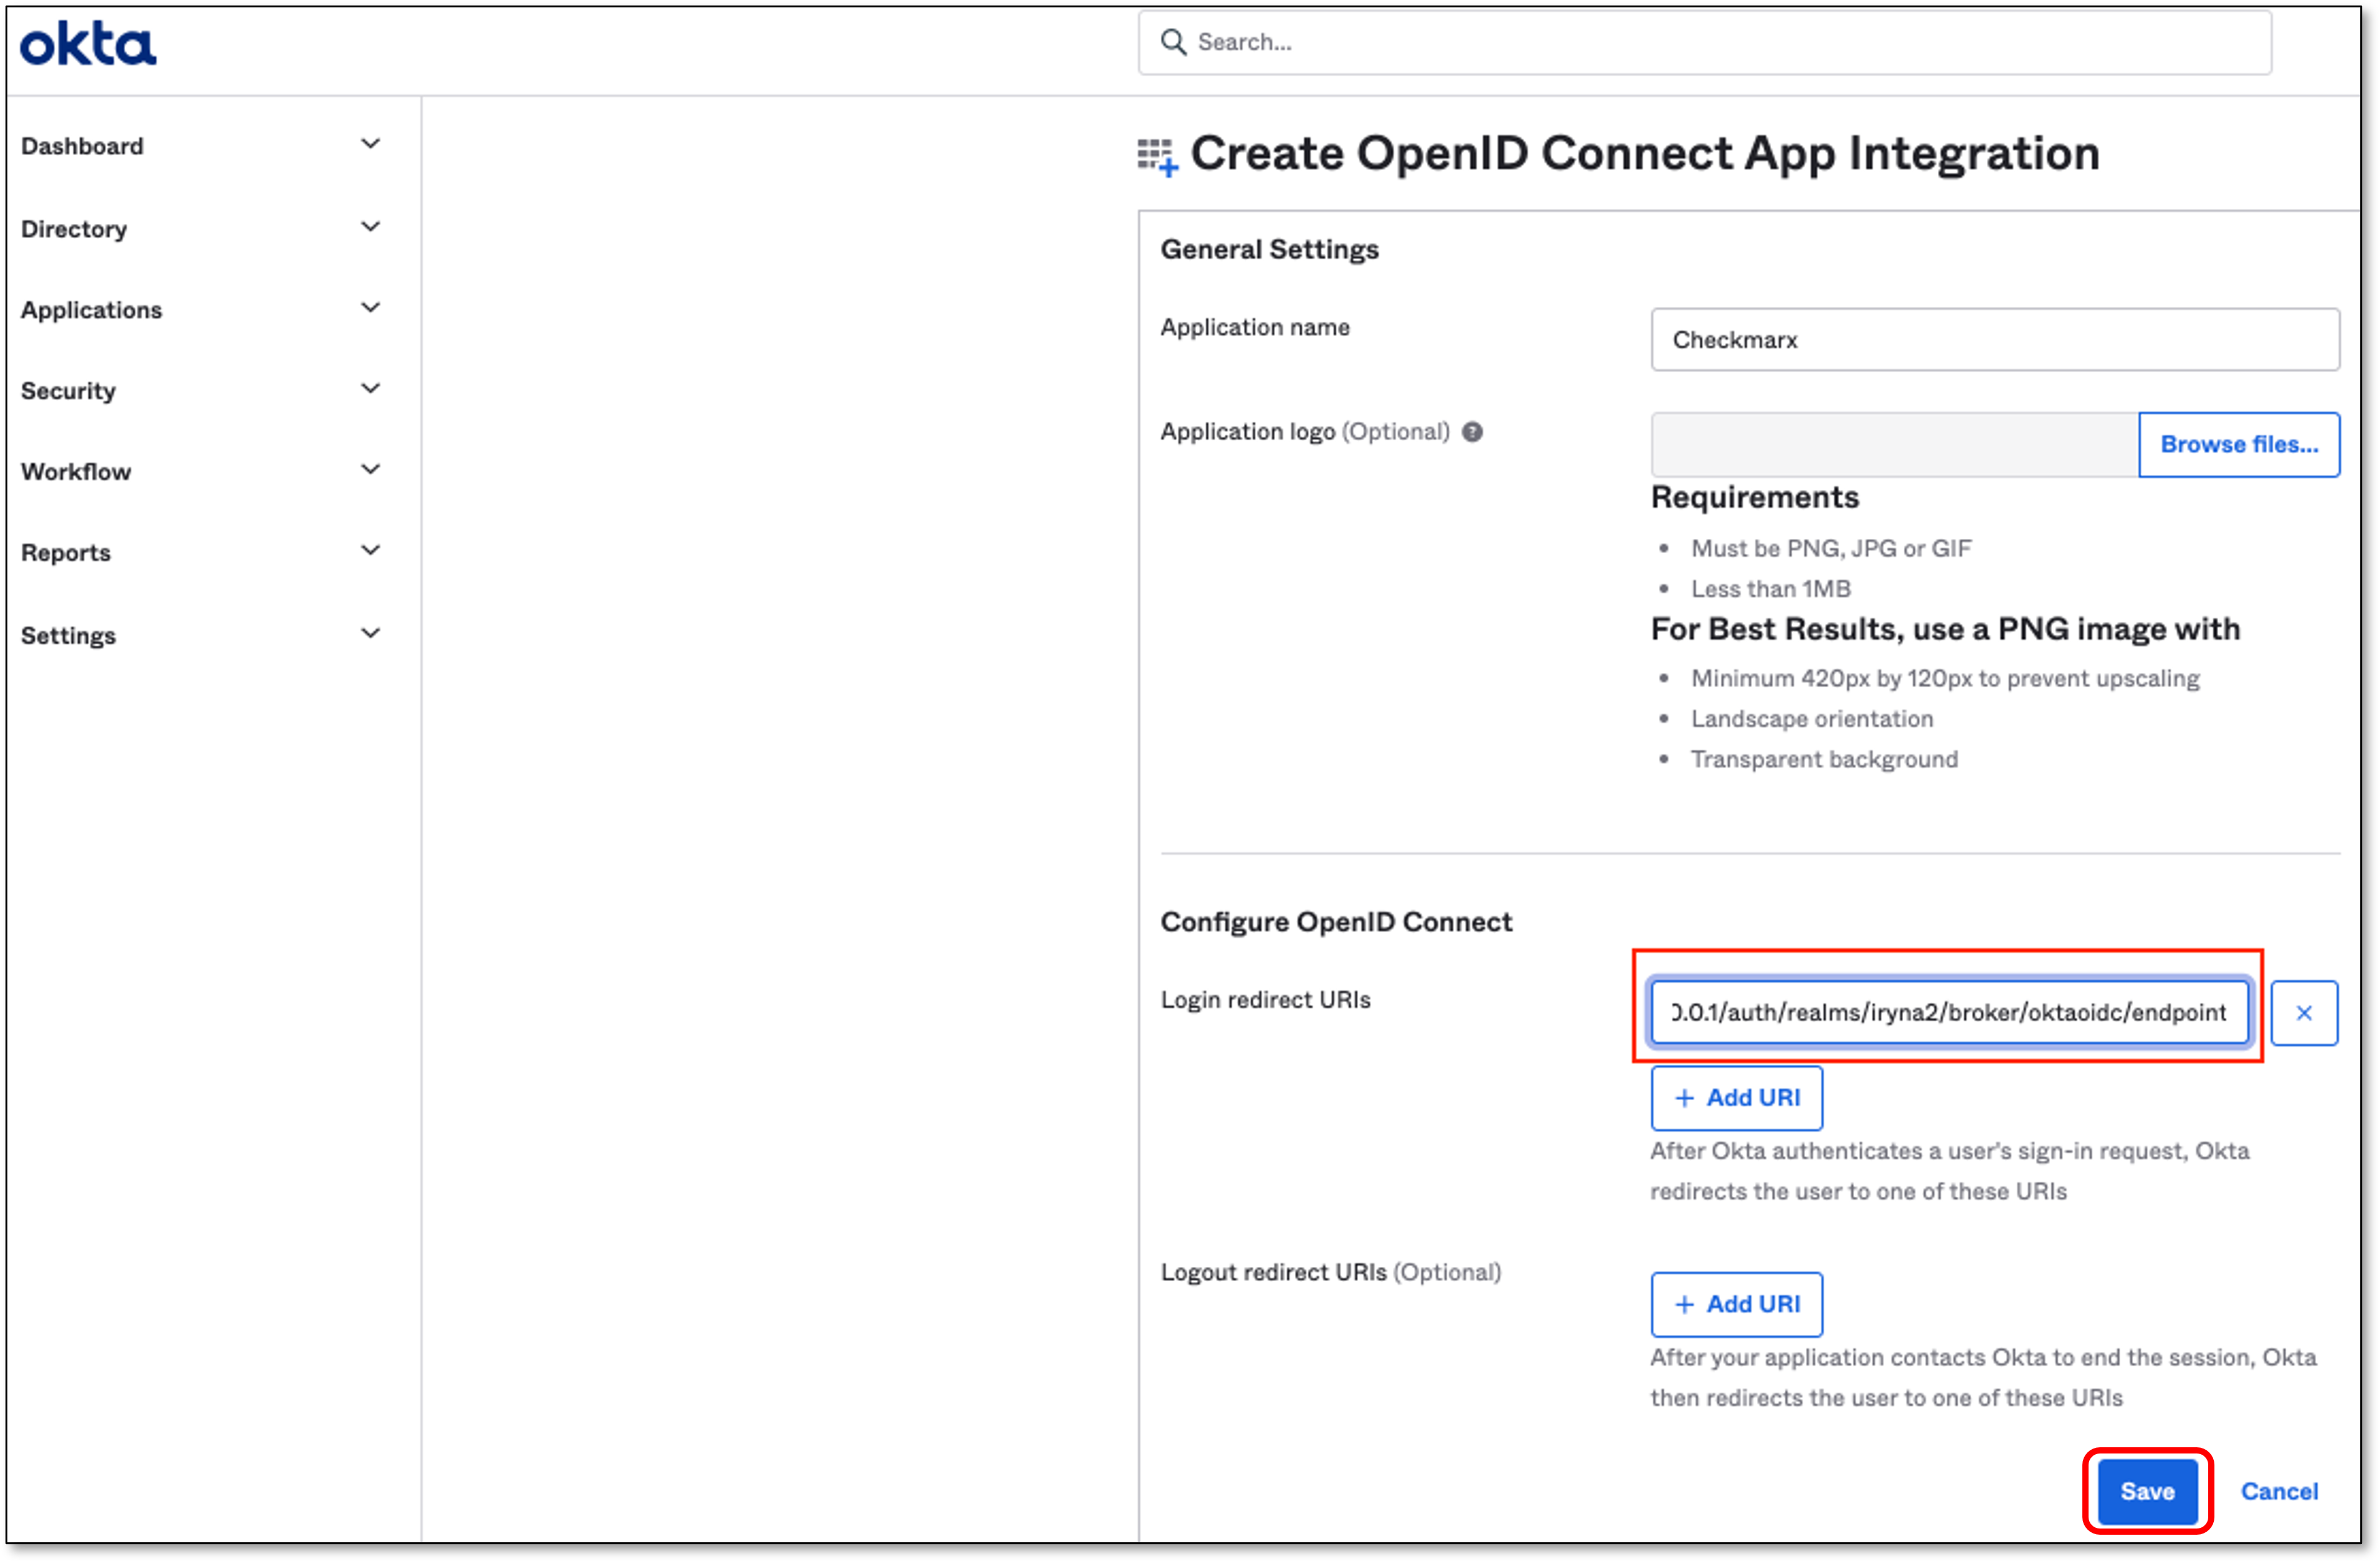This screenshot has width=2380, height=1562.
Task: Click the Browse files button
Action: (2239, 445)
